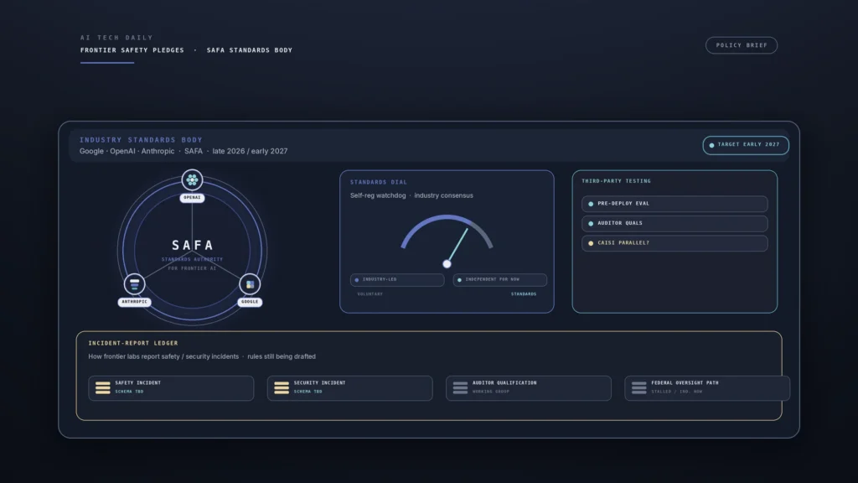
Task: Open the Auditor Quals item
Action: click(x=675, y=223)
